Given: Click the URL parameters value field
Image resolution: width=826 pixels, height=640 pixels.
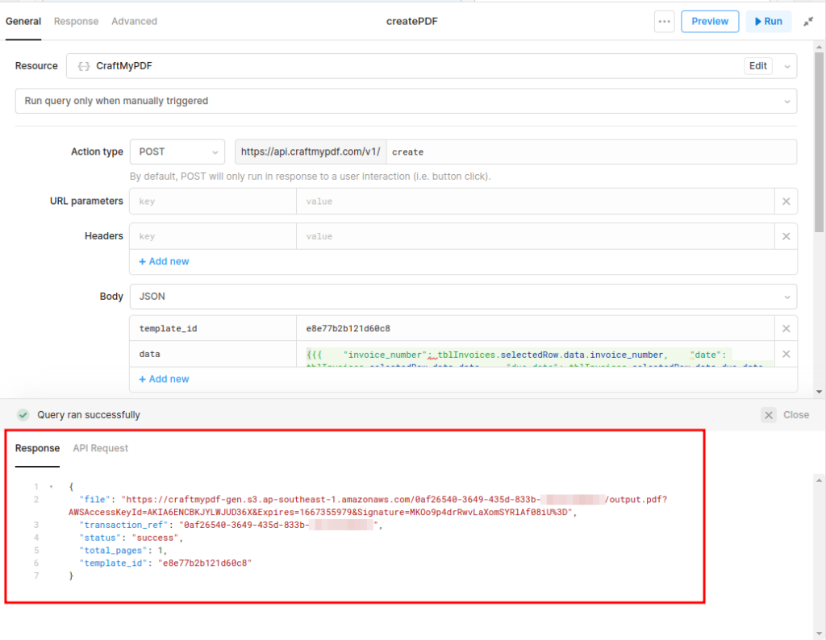Looking at the screenshot, I should click(x=536, y=202).
